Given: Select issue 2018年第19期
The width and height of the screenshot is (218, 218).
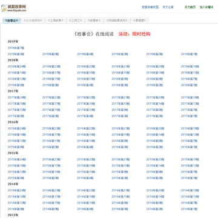Looking at the screenshot, I should click(x=190, y=67).
